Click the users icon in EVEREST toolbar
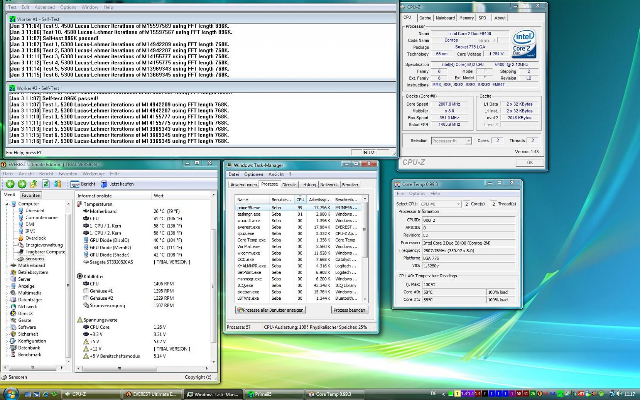Image resolution: width=640 pixels, height=400 pixels. (58, 184)
